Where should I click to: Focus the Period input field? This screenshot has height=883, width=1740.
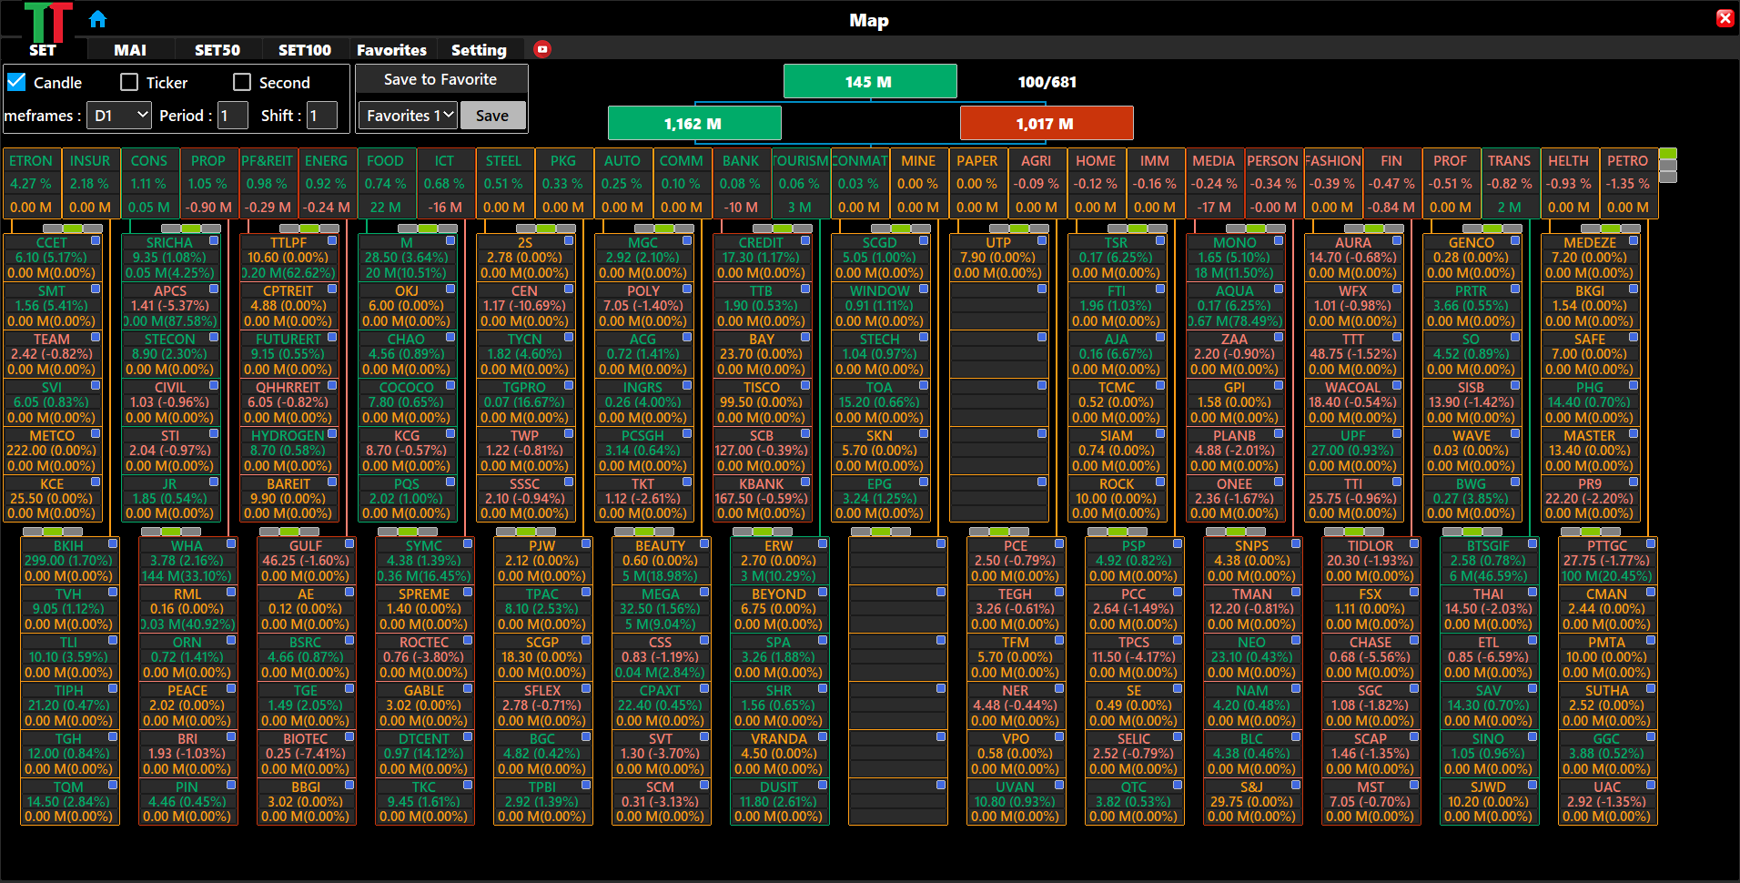[x=233, y=116]
